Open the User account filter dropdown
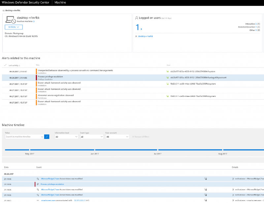The height and width of the screenshot is (203, 264). coord(118,136)
